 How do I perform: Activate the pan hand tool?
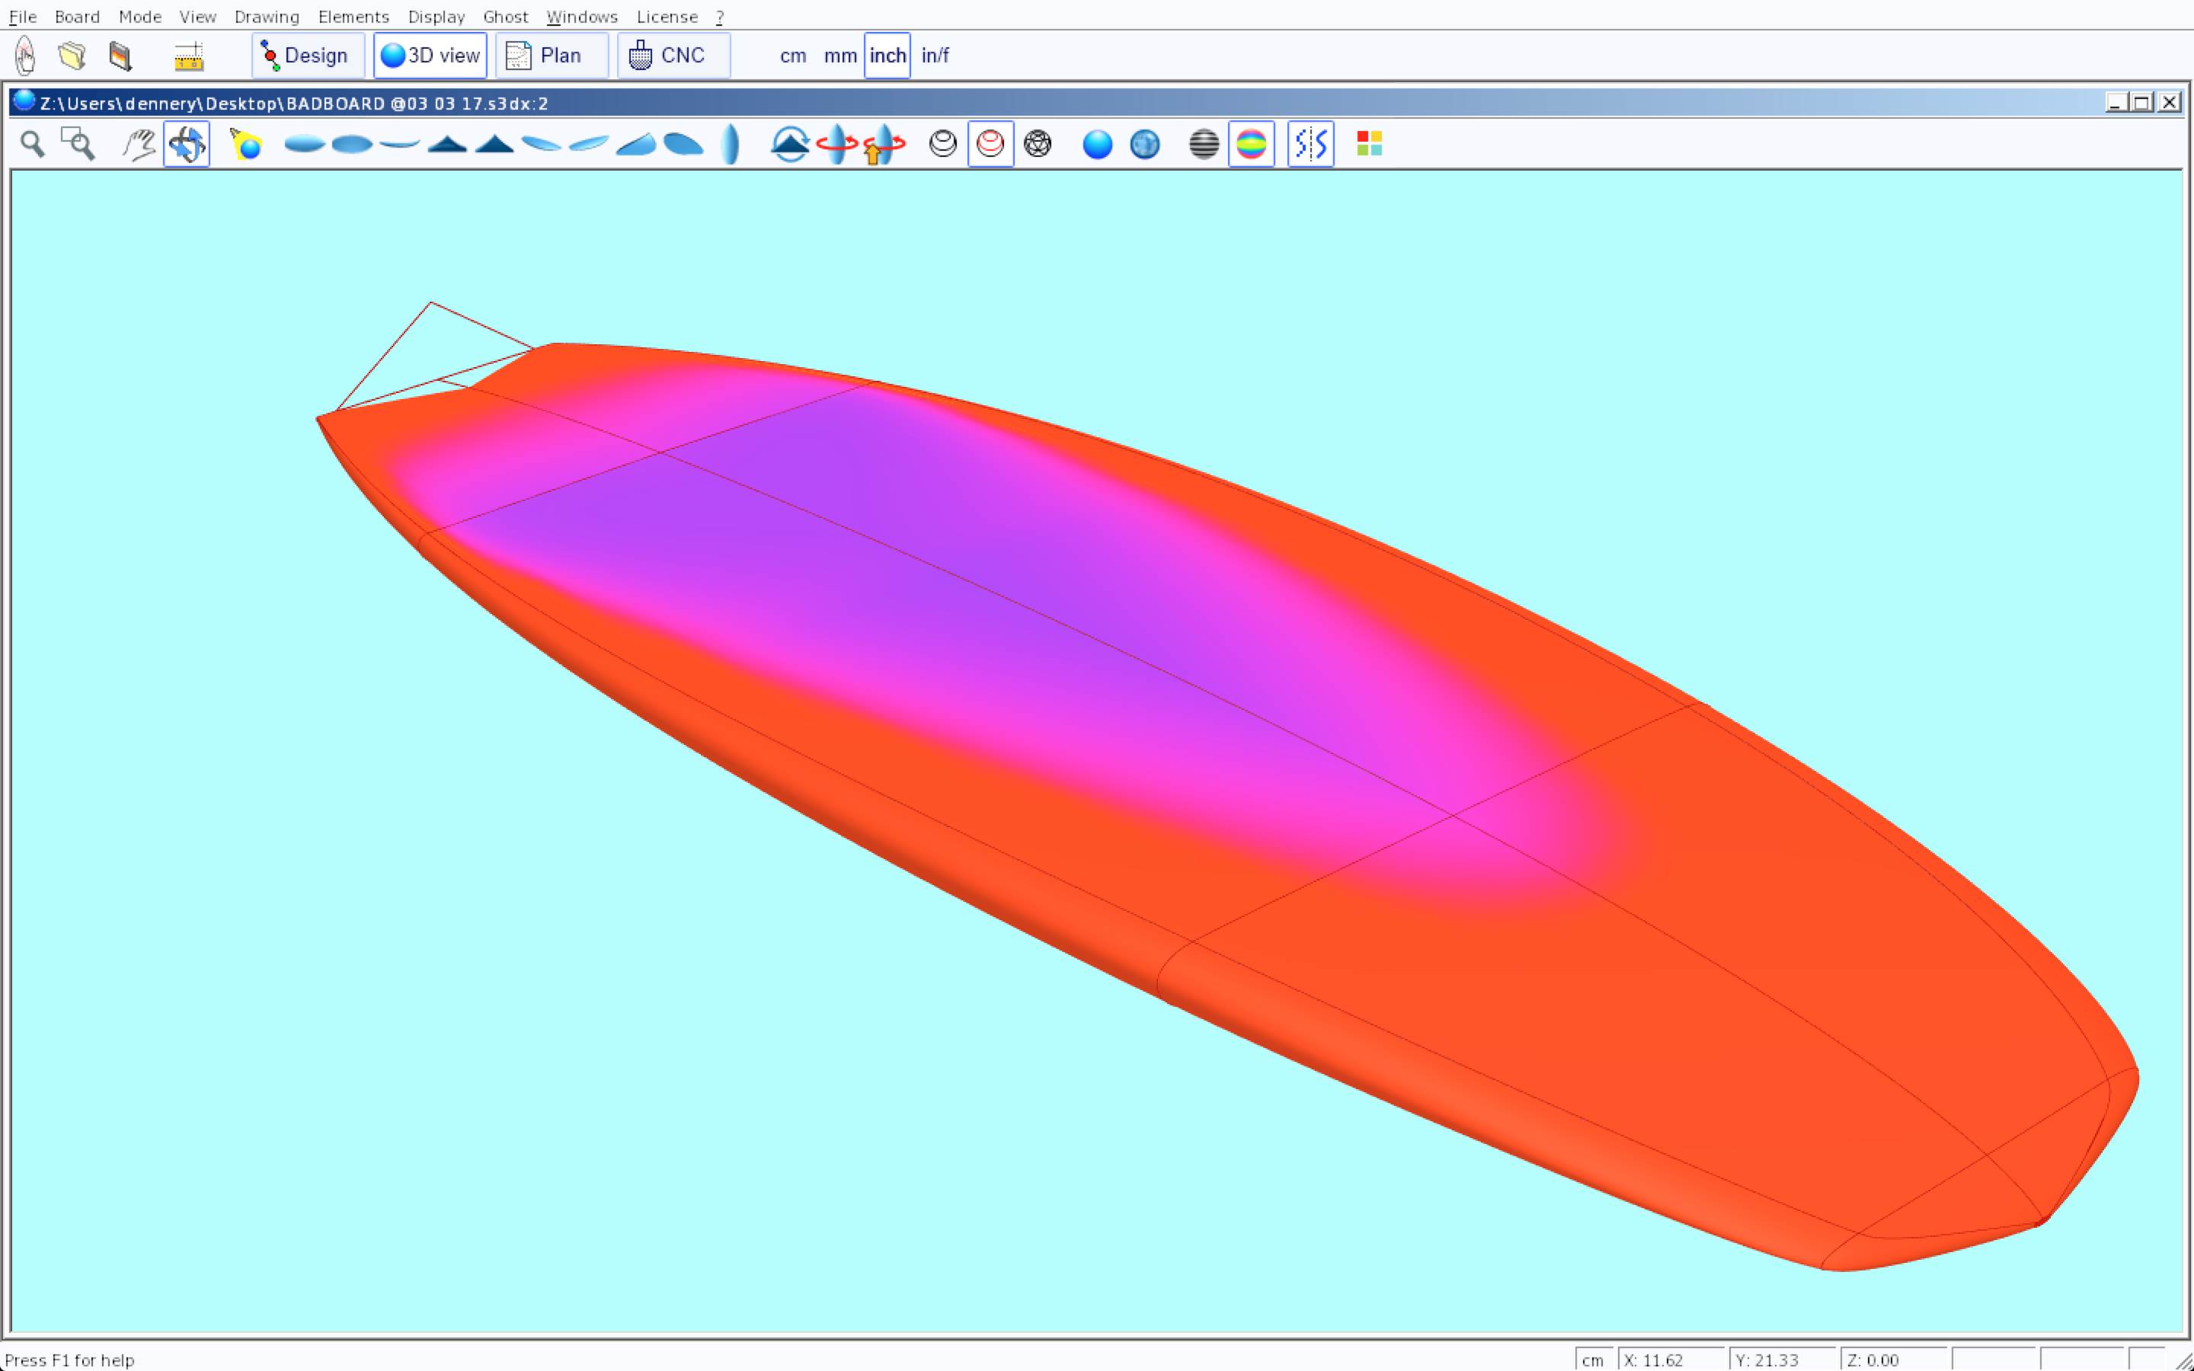coord(139,144)
